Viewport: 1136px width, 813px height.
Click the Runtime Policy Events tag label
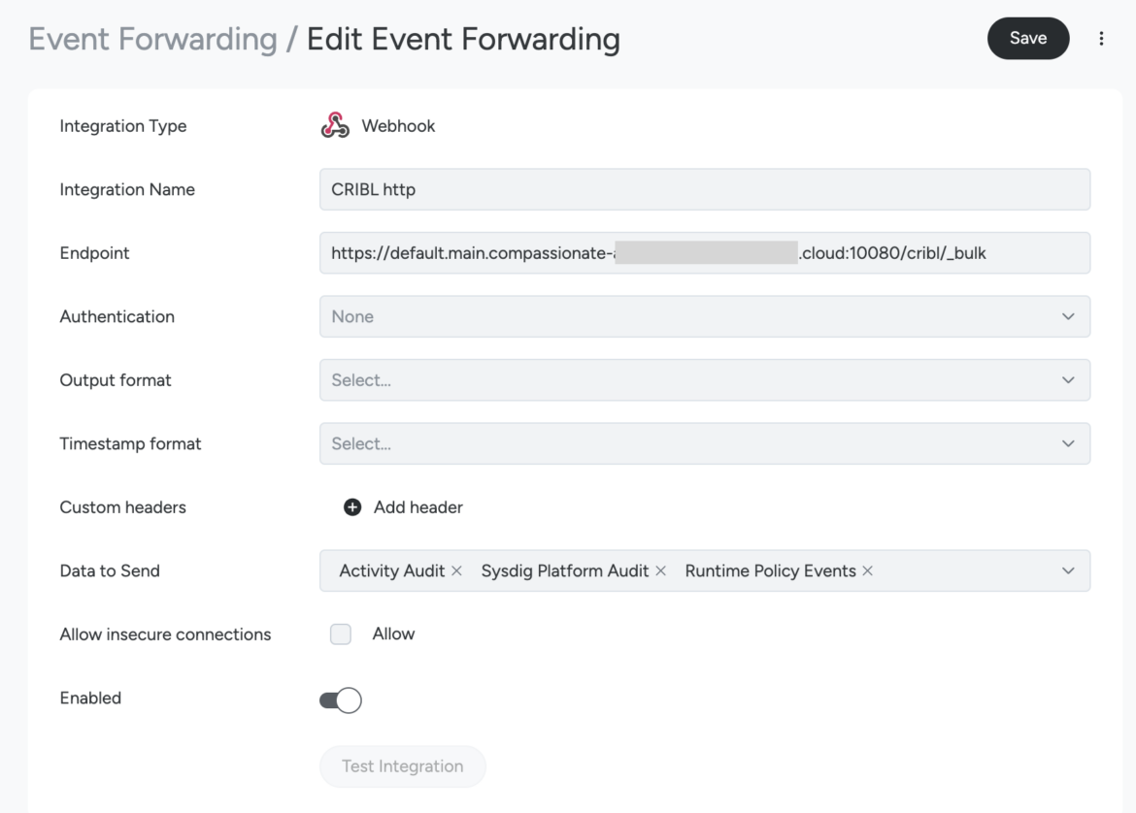click(771, 571)
